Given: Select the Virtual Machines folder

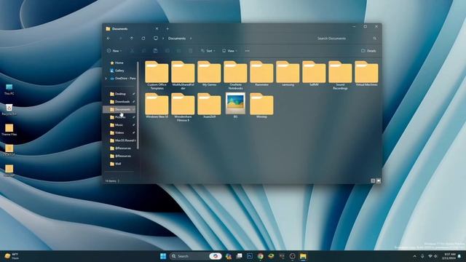Looking at the screenshot, I should tap(366, 74).
